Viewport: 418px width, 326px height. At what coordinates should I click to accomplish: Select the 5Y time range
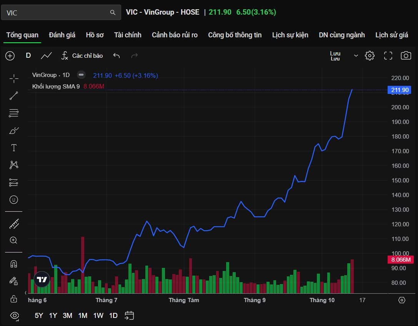click(39, 316)
